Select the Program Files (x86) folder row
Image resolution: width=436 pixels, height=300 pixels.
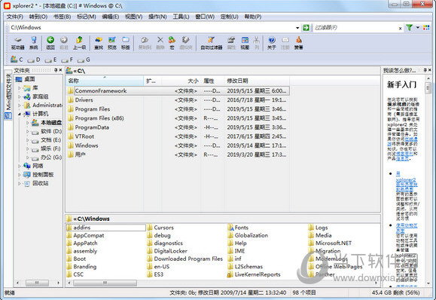[x=178, y=118]
